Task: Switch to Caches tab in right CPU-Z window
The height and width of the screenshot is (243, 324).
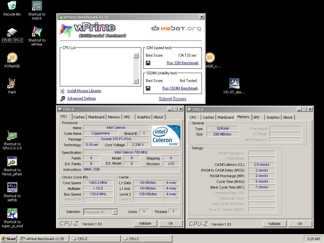Action: pyautogui.click(x=209, y=117)
